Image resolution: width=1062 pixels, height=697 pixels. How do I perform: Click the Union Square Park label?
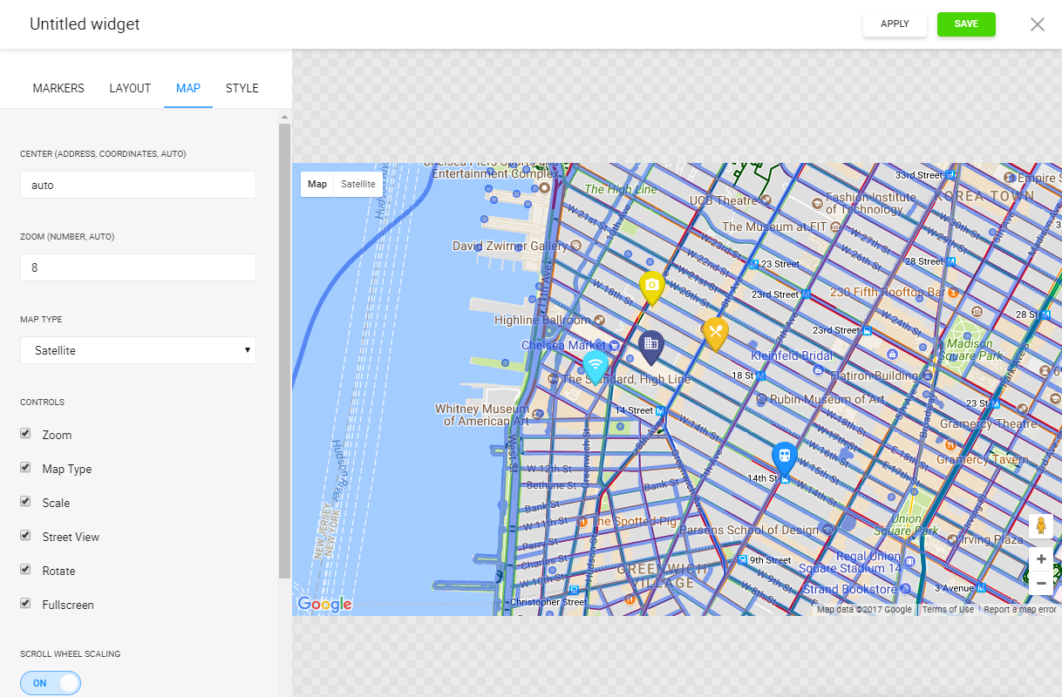(907, 524)
